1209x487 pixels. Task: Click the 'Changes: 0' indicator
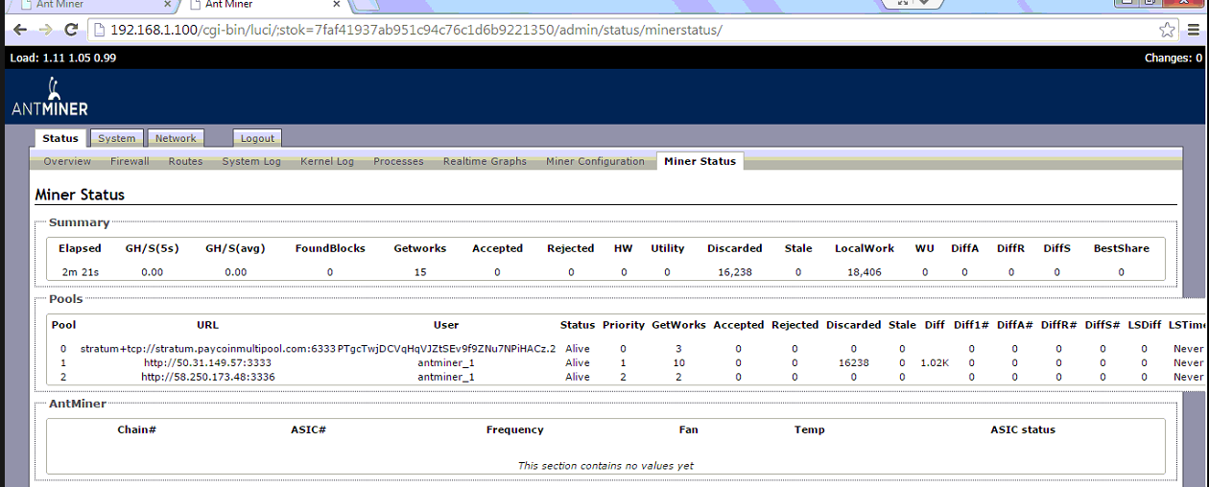point(1173,58)
